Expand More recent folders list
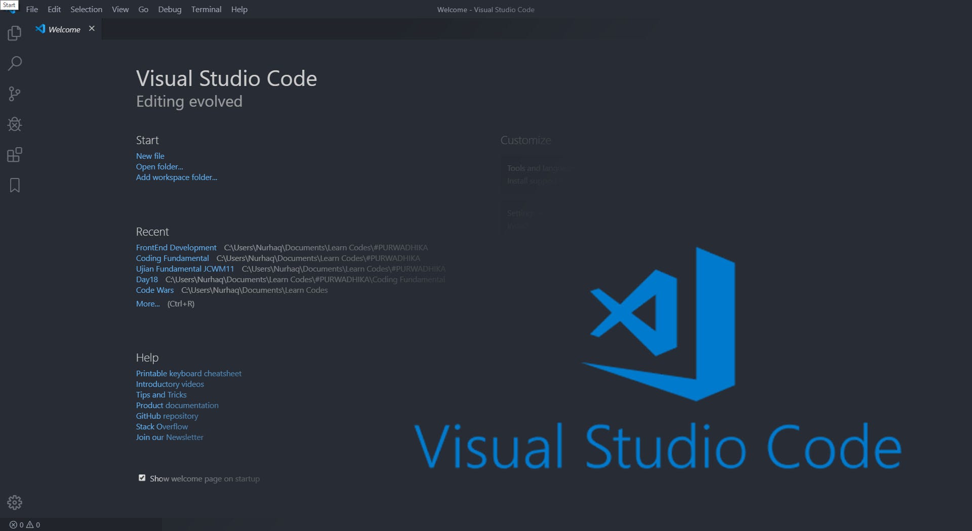Viewport: 972px width, 531px height. (x=147, y=303)
